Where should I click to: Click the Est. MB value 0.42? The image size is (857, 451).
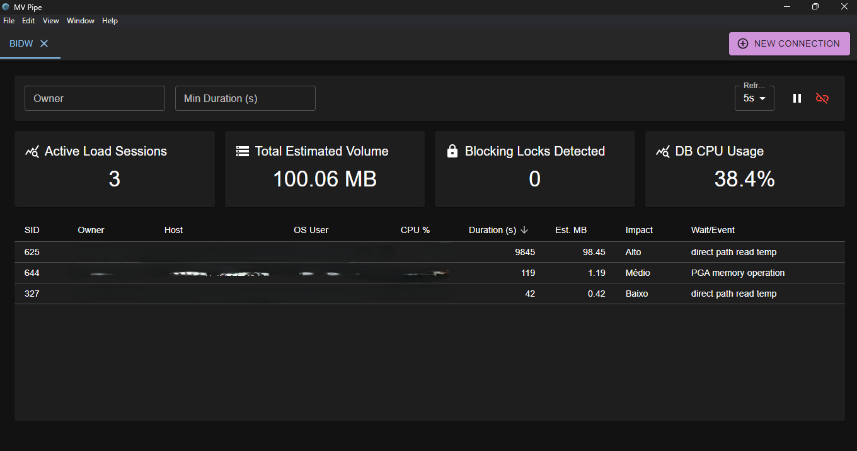click(597, 294)
